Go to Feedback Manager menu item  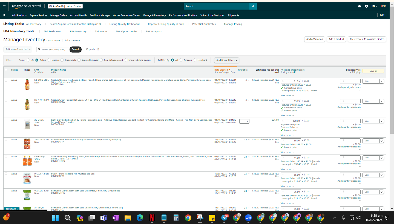pos(100,15)
